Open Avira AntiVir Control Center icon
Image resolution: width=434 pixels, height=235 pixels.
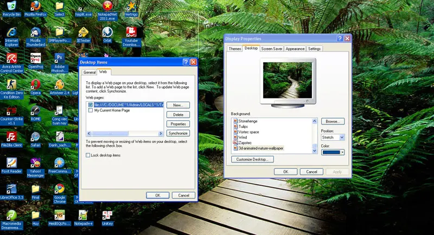click(x=11, y=63)
